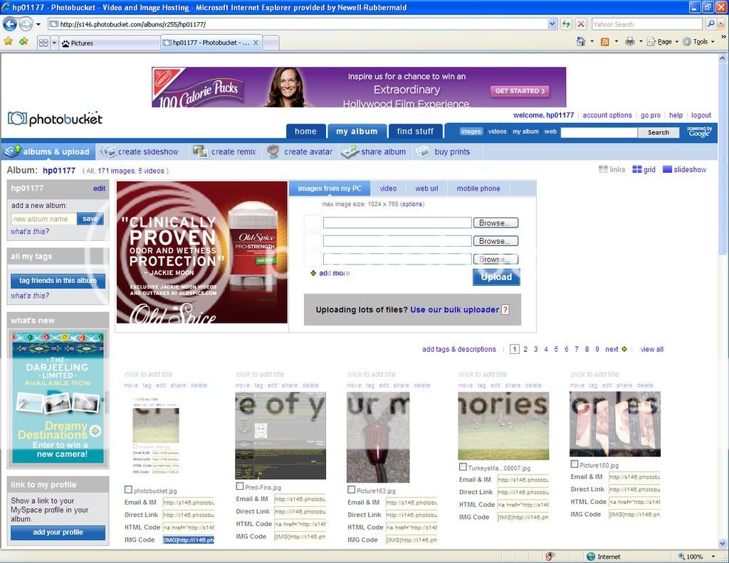This screenshot has height=563, width=729.
Task: Click the Upload button
Action: (x=496, y=277)
